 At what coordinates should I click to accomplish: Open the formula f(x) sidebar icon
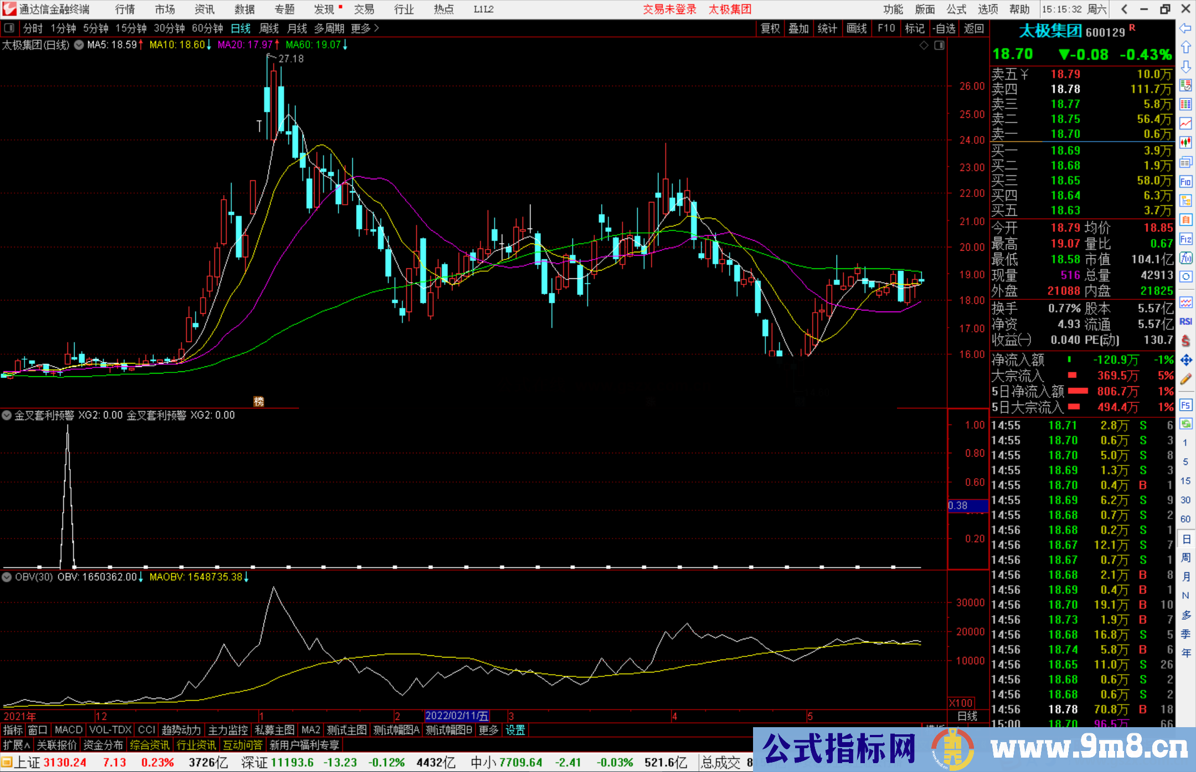tap(1185, 258)
